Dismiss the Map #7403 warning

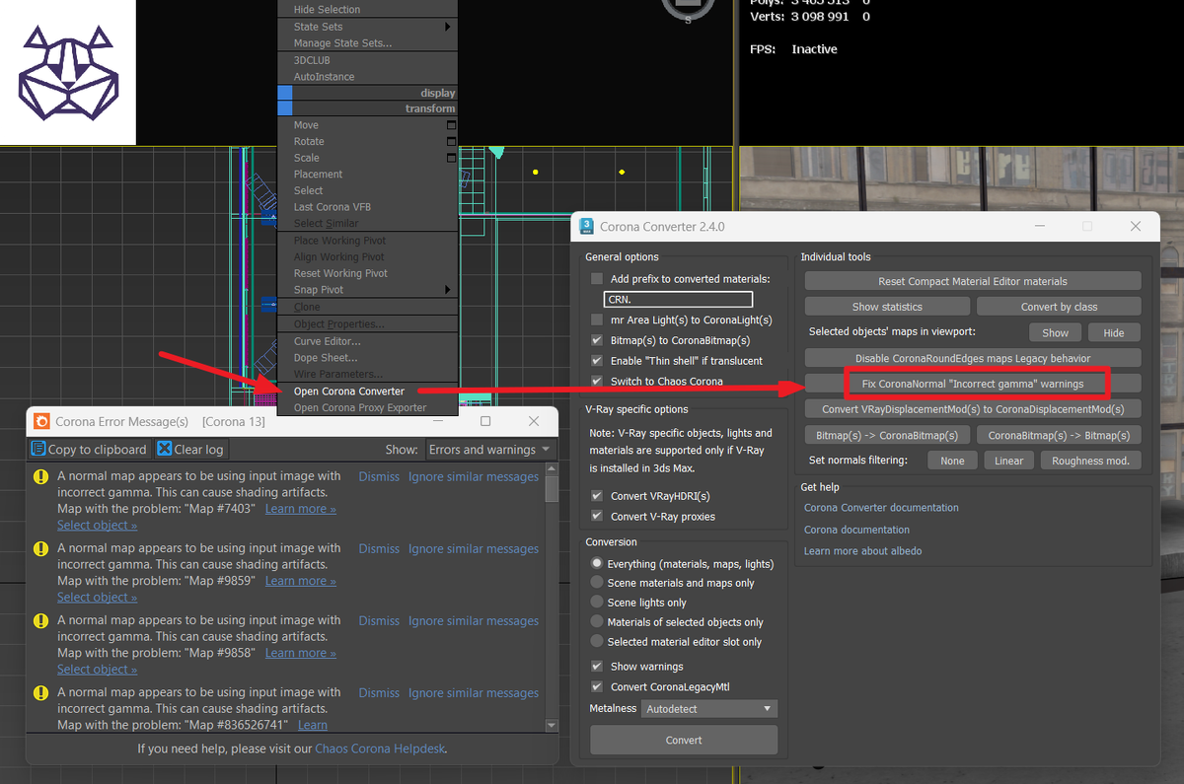(x=379, y=476)
